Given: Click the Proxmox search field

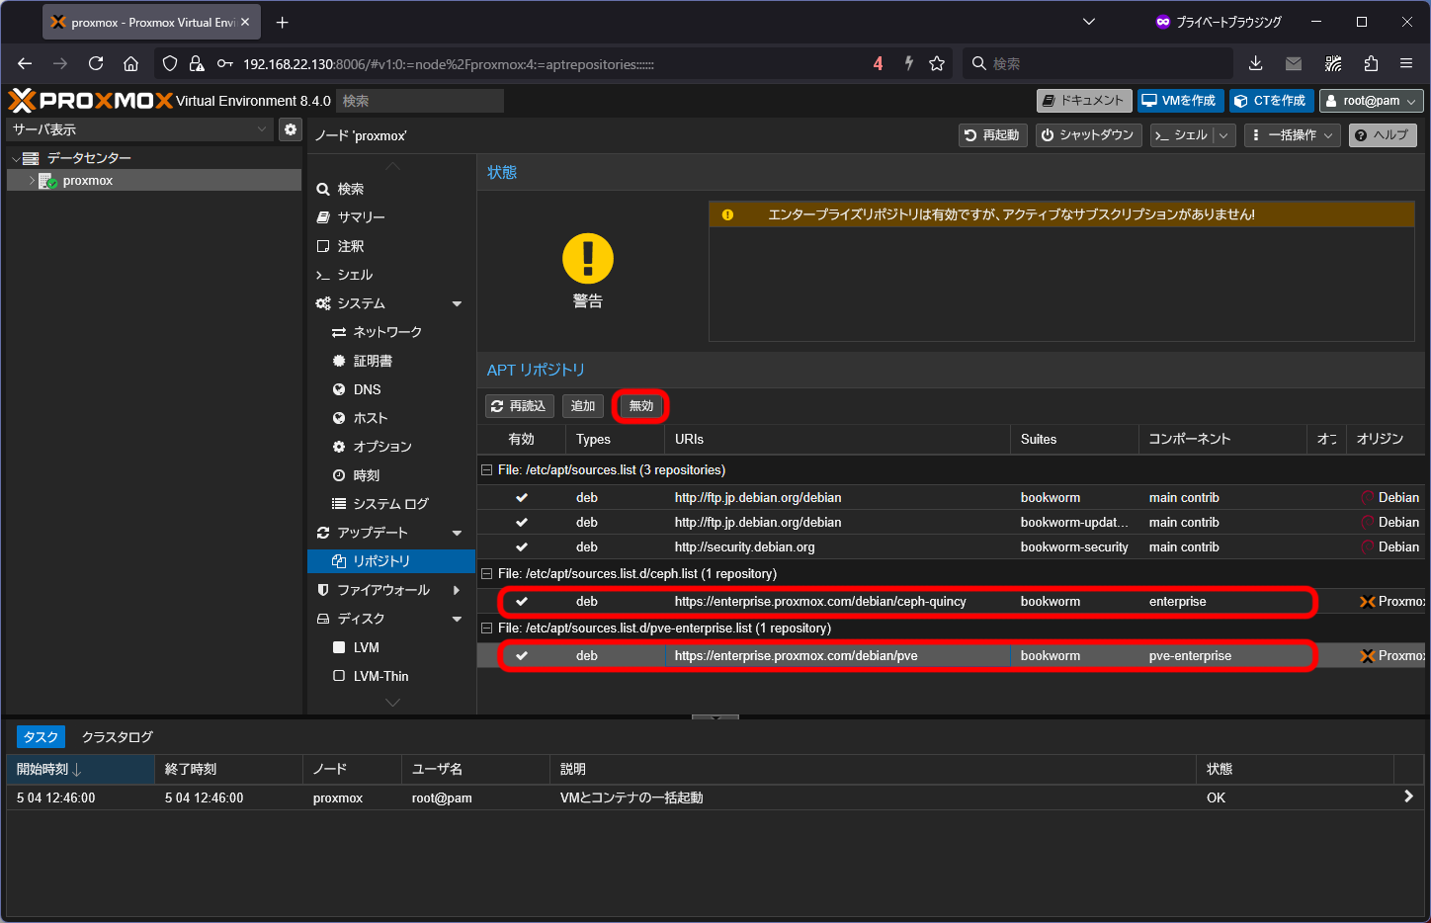Looking at the screenshot, I should coord(420,101).
